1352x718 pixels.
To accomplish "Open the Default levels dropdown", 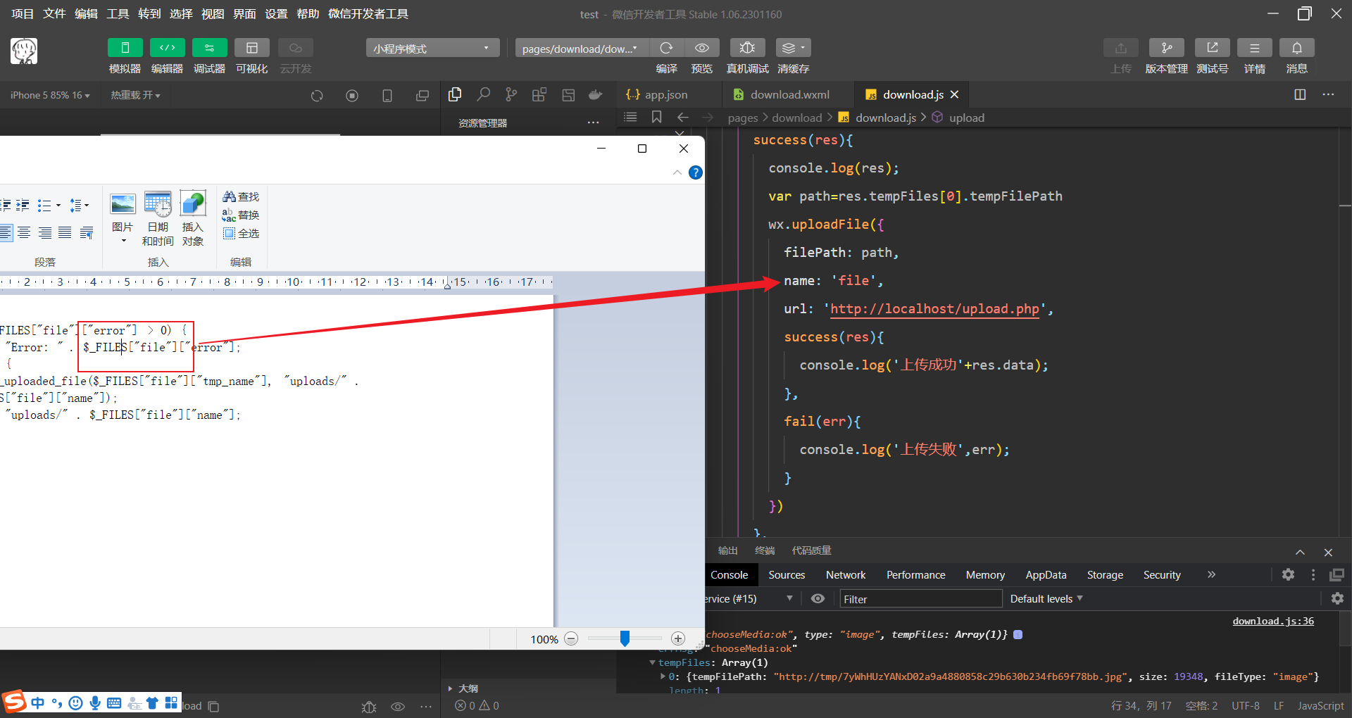I will pos(1046,598).
